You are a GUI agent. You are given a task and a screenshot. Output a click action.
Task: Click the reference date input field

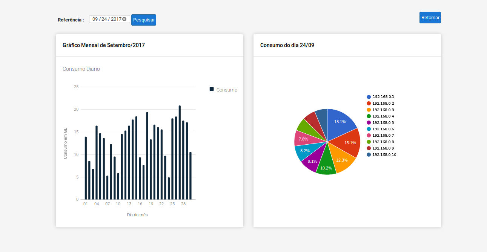click(106, 19)
